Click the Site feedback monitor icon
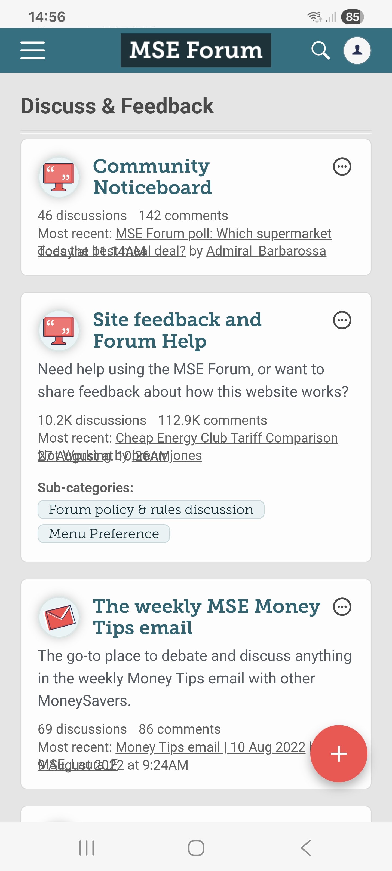The width and height of the screenshot is (392, 871). pos(59,330)
